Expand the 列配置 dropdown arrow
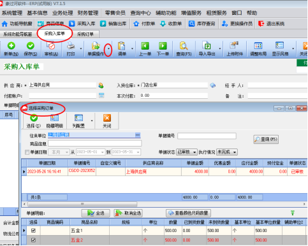 click(92, 121)
